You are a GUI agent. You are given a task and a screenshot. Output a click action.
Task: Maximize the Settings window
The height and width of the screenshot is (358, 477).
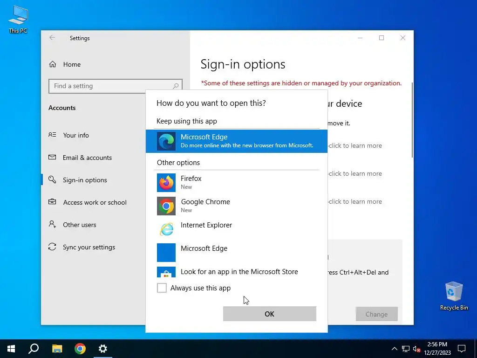[x=382, y=38]
